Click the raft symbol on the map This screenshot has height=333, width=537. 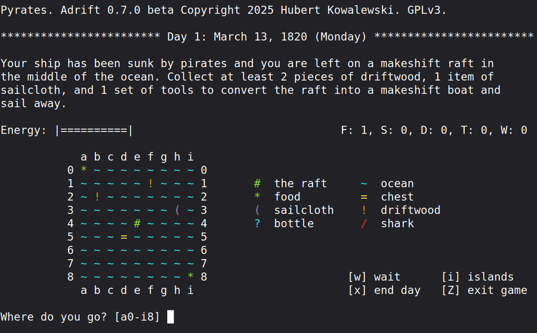click(137, 224)
